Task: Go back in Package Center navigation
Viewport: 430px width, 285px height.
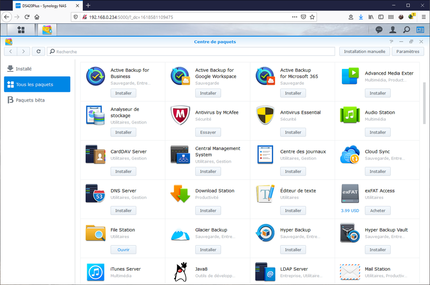Action: [11, 51]
